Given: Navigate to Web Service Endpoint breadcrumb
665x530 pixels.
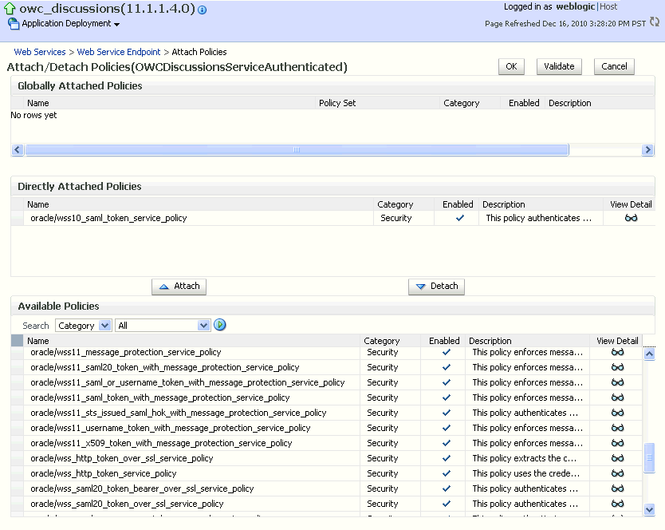Looking at the screenshot, I should (118, 52).
